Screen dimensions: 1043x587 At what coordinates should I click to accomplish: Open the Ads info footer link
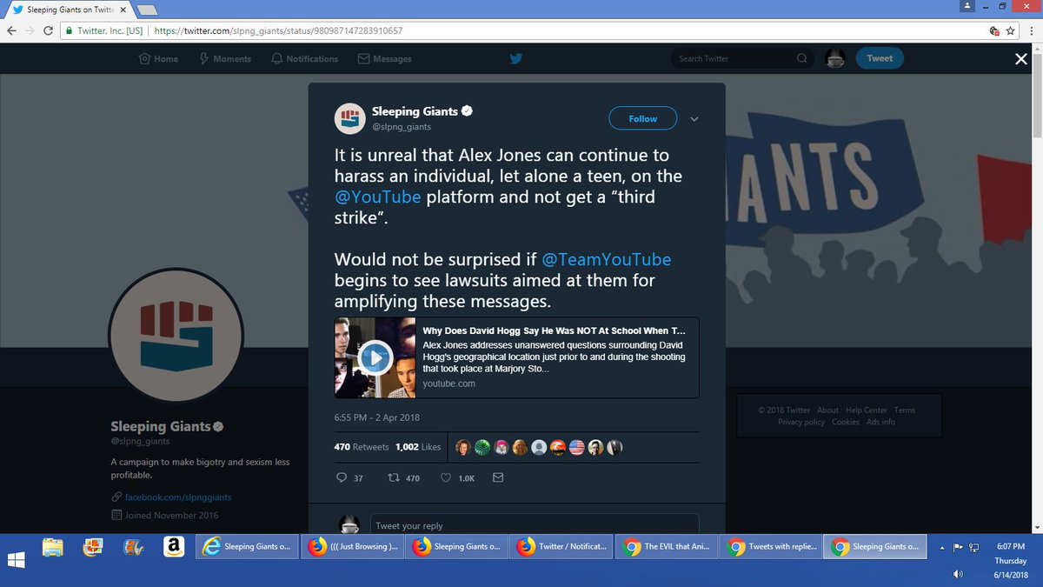point(880,422)
